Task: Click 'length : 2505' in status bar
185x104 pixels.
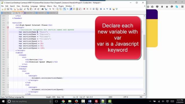Action: (x=51, y=97)
